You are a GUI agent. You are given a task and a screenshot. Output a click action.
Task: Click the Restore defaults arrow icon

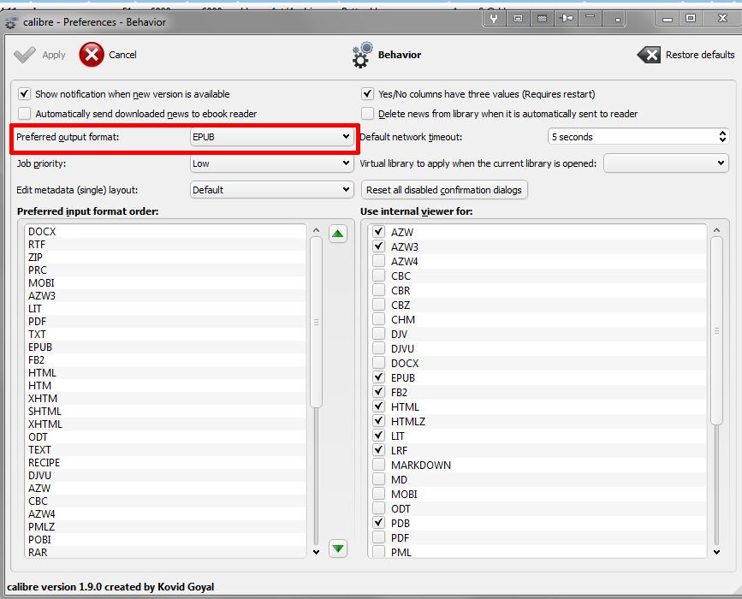click(x=649, y=55)
